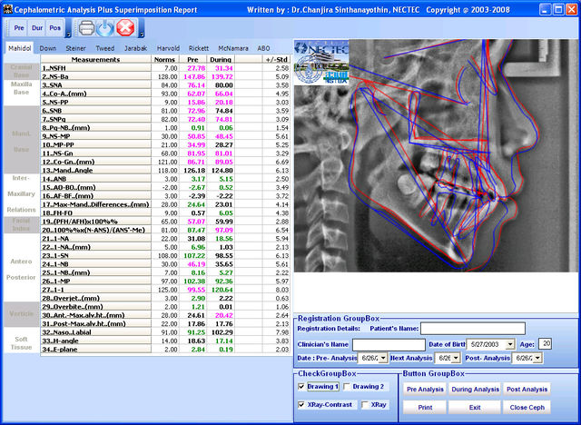The image size is (581, 425).
Task: Click the Print button
Action: point(425,407)
